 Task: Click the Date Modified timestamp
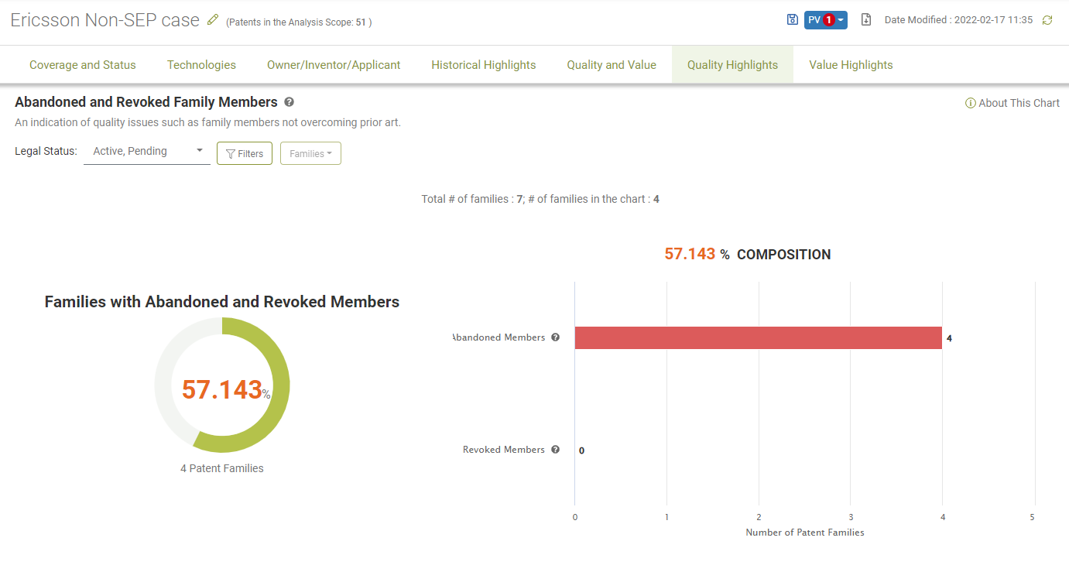pyautogui.click(x=958, y=20)
